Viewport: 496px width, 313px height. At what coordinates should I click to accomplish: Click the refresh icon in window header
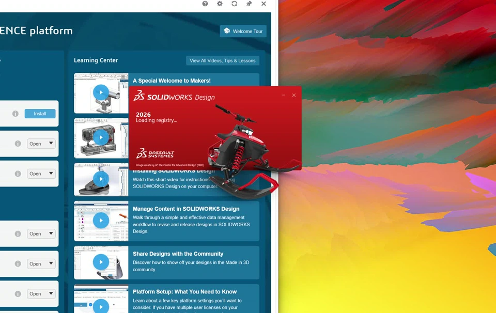click(x=235, y=4)
